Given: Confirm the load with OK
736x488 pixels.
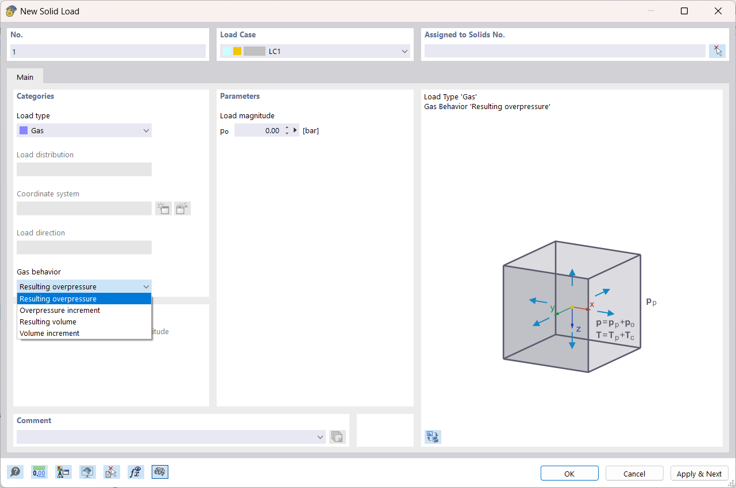Looking at the screenshot, I should [569, 473].
